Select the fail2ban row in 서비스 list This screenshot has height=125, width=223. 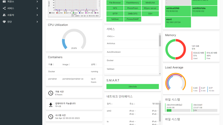131,69
